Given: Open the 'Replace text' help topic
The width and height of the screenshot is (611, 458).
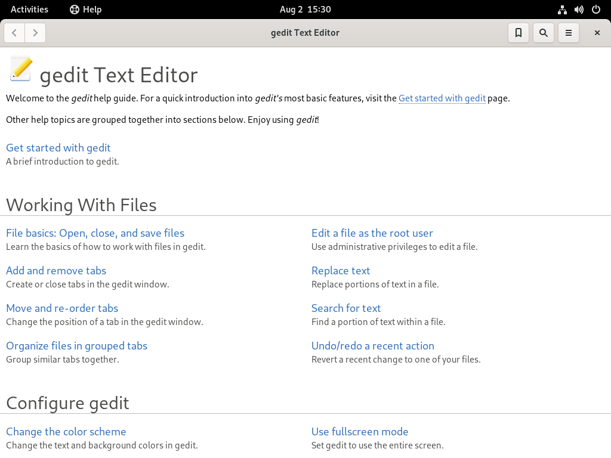Looking at the screenshot, I should [341, 271].
